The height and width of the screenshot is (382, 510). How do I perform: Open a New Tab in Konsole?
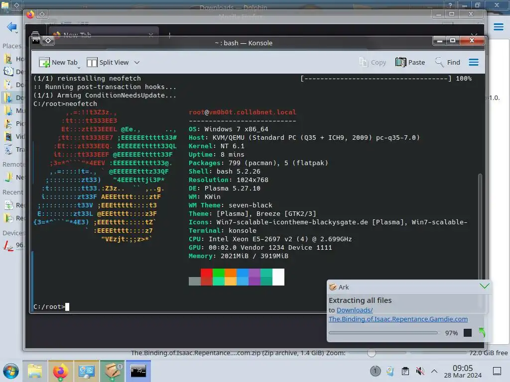58,62
